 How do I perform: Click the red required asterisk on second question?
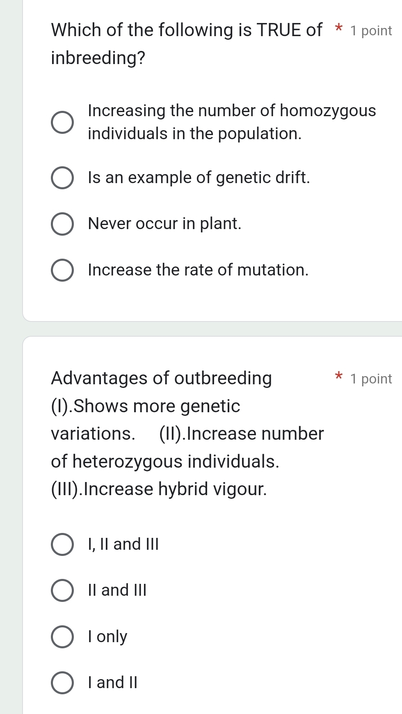point(338,377)
